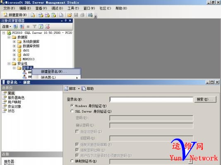Open the 脚本 dropdown arrow

point(79,89)
